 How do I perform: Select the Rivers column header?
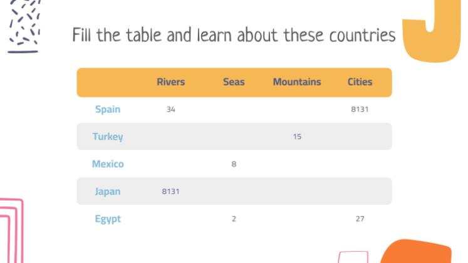coord(171,82)
